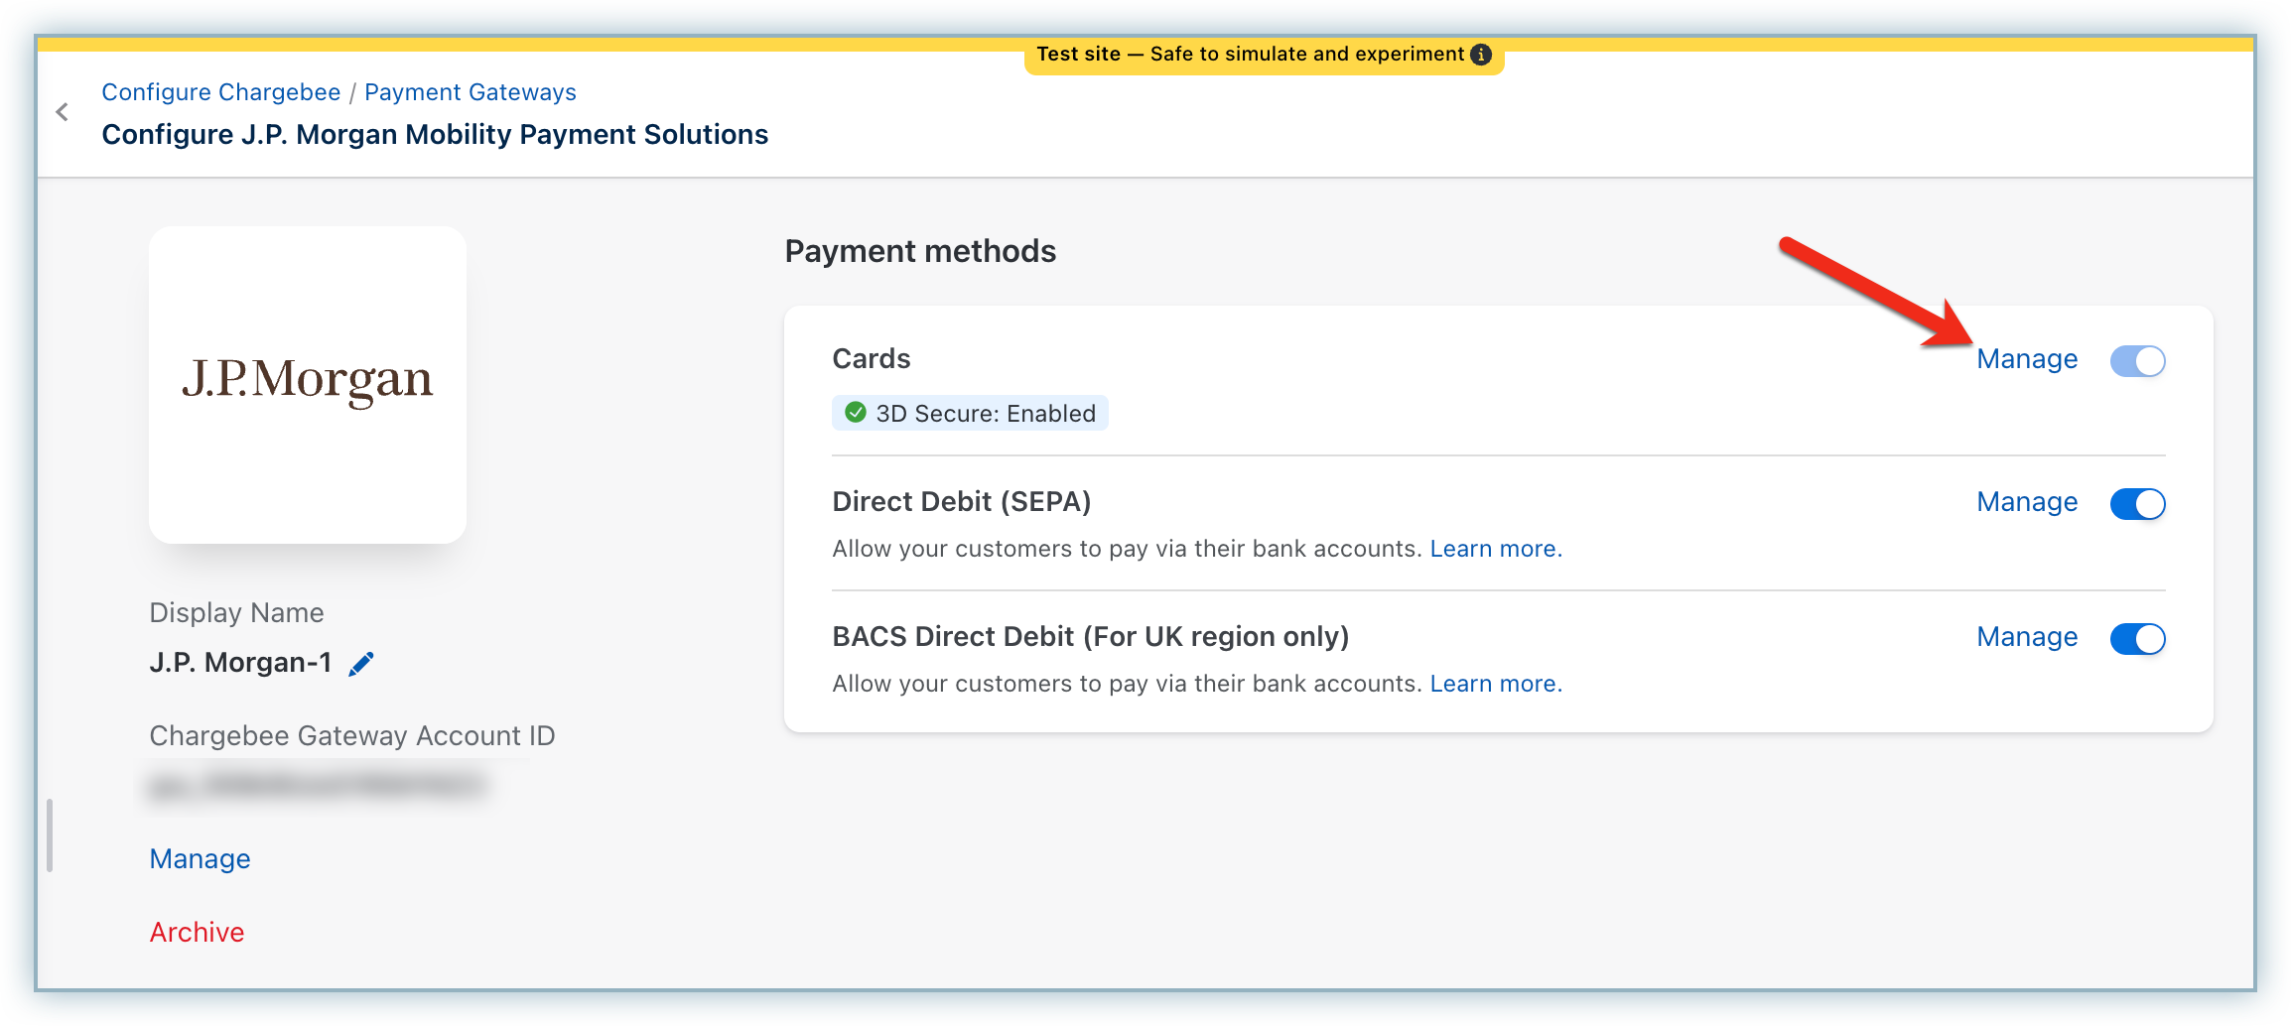Viewport: 2291px width, 1026px height.
Task: Turn off BACS Direct Debit toggle
Action: [x=2137, y=638]
